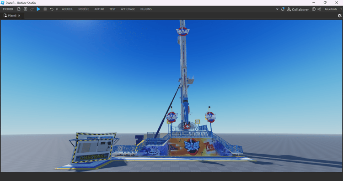Collapse the ribbon with the chevron
Screen dimensions: 343x181
tap(277, 9)
